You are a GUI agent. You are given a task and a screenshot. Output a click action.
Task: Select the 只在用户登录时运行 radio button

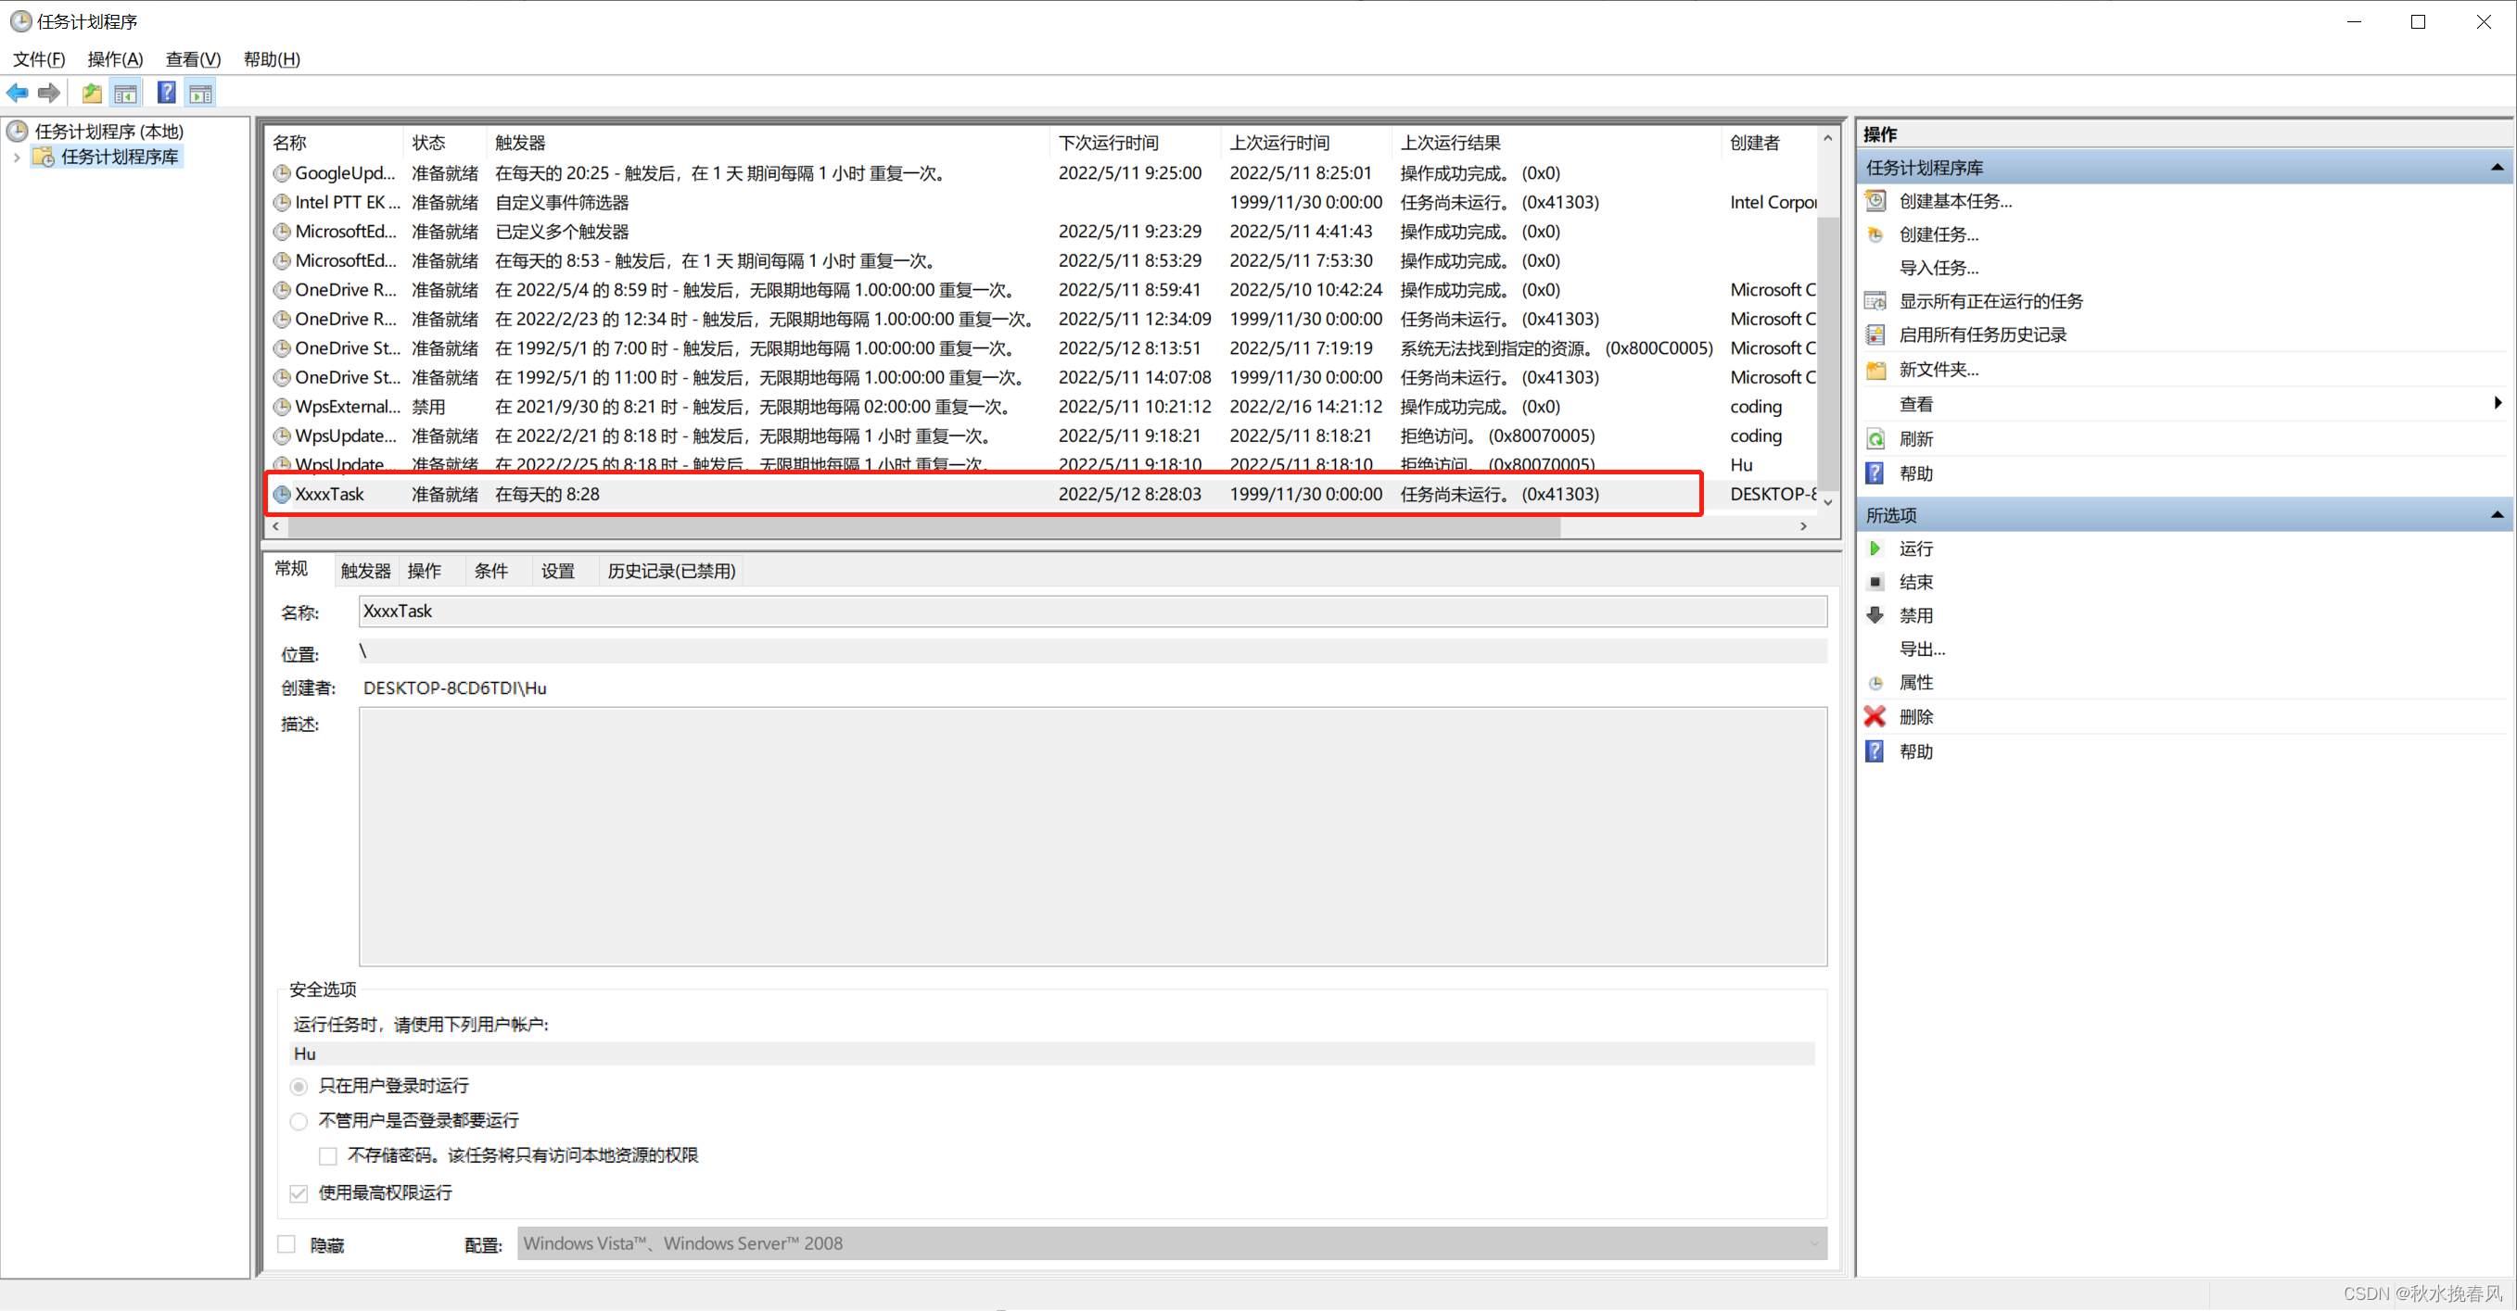click(x=299, y=1087)
